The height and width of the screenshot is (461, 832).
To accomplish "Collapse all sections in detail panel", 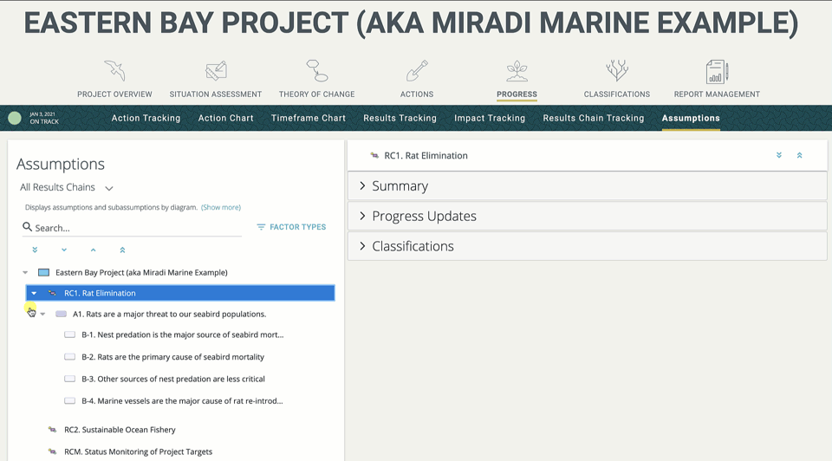I will pos(800,155).
